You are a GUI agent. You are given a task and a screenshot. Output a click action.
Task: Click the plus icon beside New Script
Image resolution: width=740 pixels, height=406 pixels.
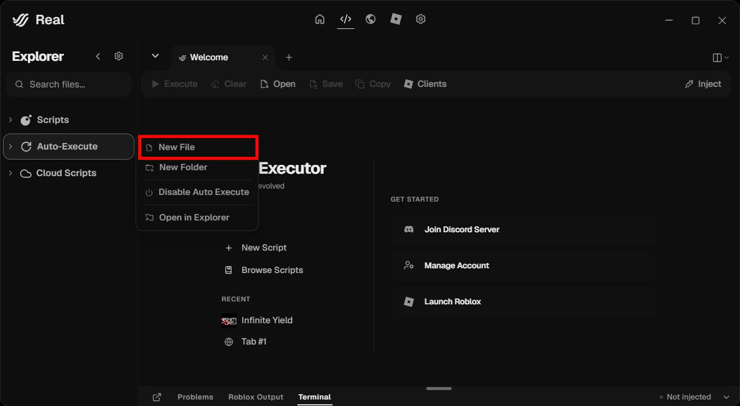pyautogui.click(x=229, y=248)
